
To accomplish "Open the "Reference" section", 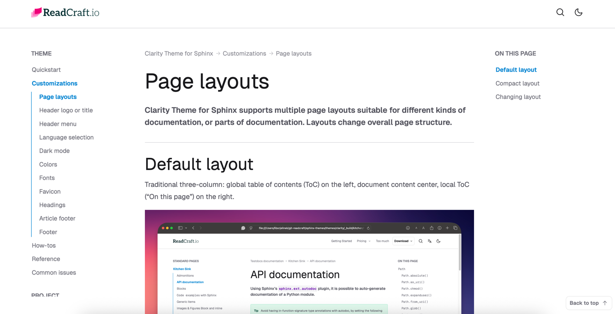I will click(46, 259).
